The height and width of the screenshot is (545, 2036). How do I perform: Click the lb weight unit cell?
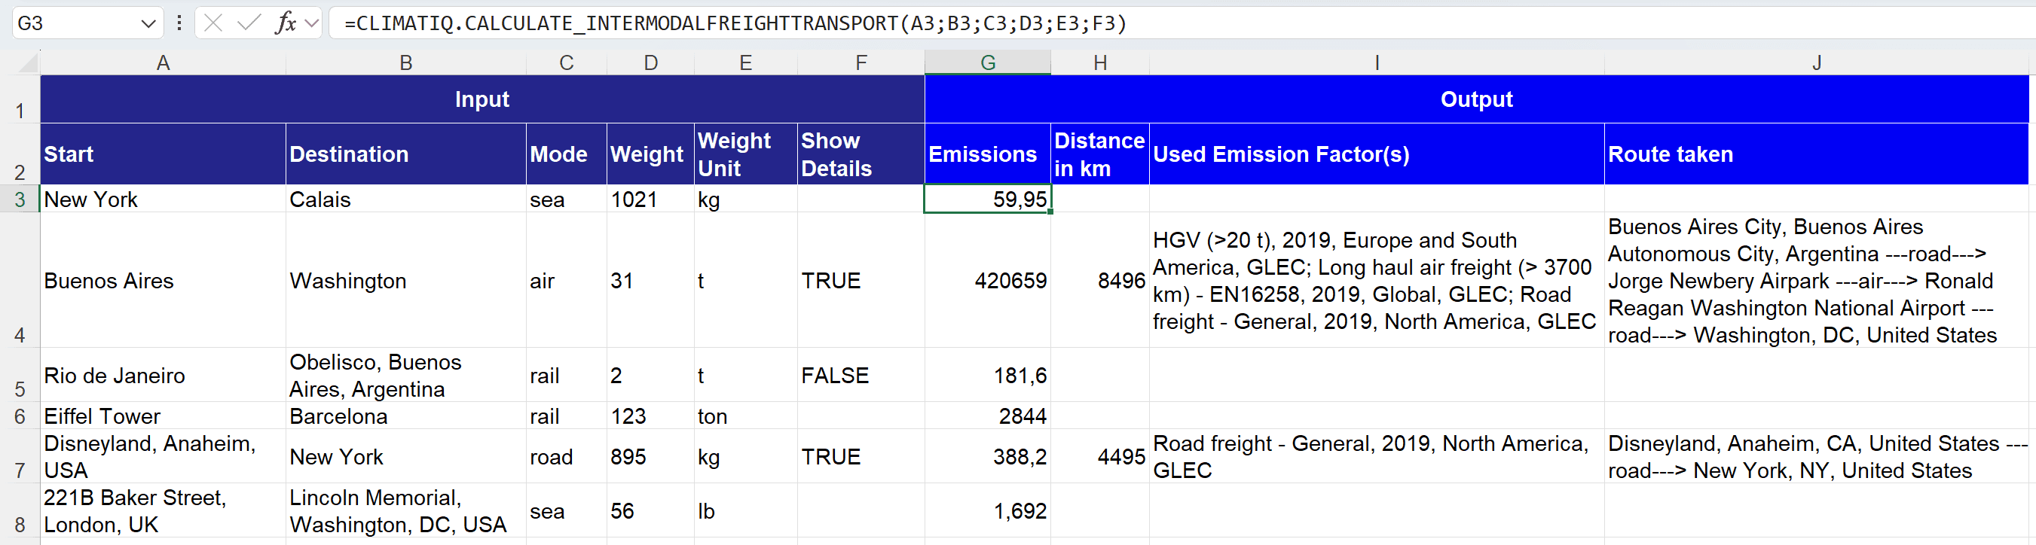point(745,510)
